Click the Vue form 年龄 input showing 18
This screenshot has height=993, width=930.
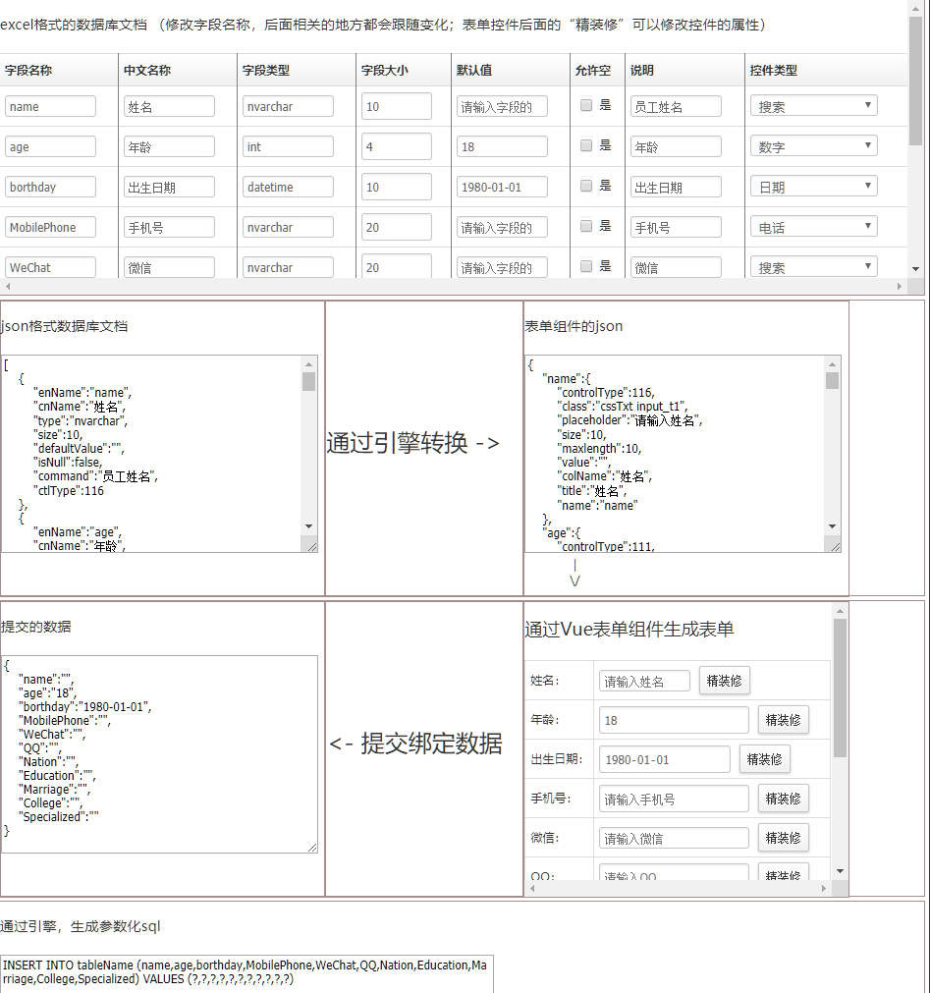pyautogui.click(x=675, y=720)
